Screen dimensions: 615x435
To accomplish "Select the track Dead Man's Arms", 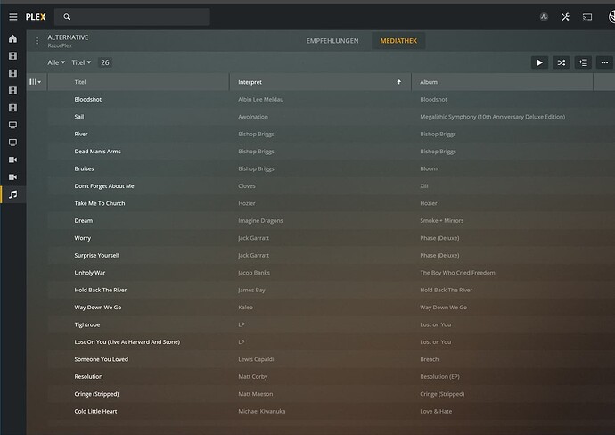I will (98, 151).
